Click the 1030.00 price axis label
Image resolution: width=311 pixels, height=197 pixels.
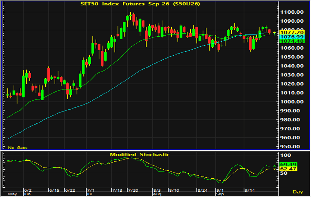pos(292,75)
